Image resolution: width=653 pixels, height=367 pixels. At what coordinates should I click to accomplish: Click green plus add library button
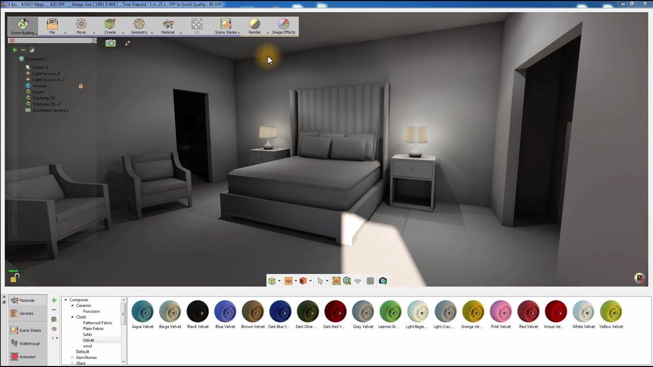click(54, 300)
